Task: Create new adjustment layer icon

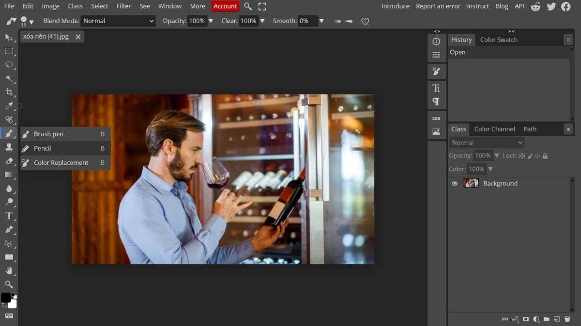Action: (x=536, y=319)
